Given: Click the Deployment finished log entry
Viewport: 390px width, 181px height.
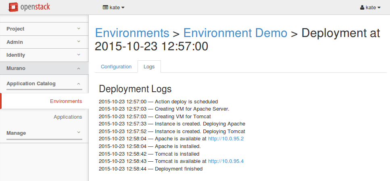Looking at the screenshot, I should coord(179,169).
